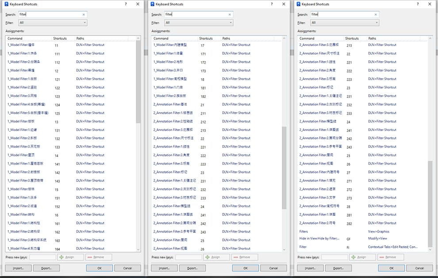Select the 1_Model Filter2 row with shortcut 182
Image resolution: width=438 pixels, height=278 pixels.
(x=217, y=96)
